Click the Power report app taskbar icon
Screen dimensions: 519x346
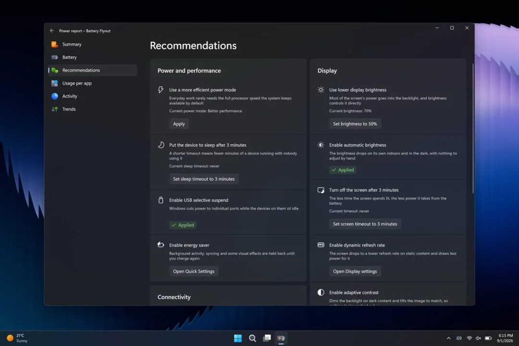281,338
